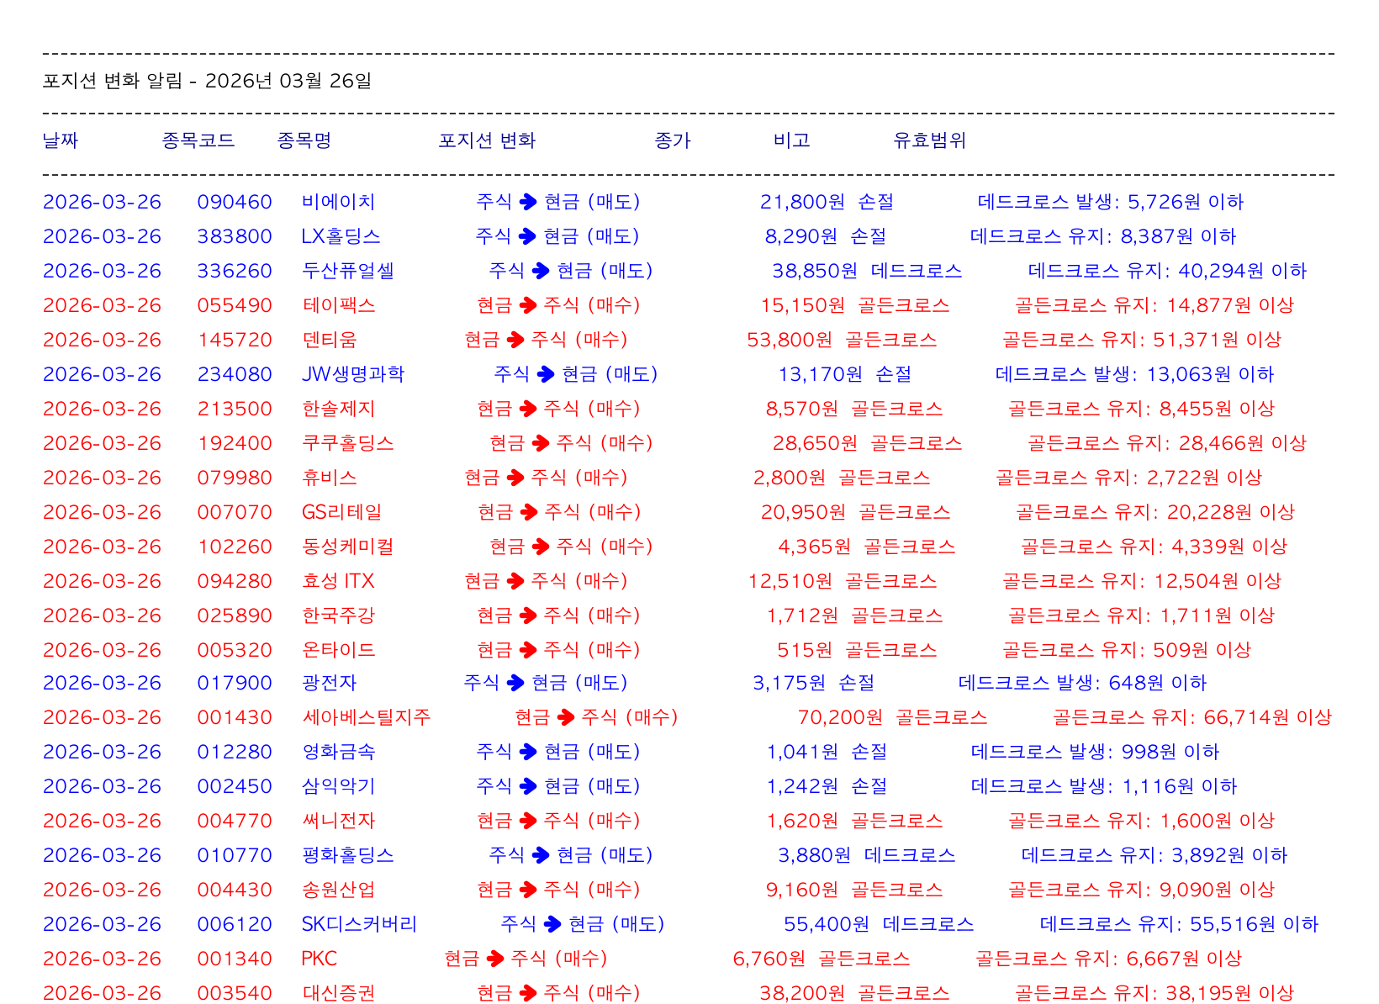Select the 포지션 변화 column header

pos(486,140)
